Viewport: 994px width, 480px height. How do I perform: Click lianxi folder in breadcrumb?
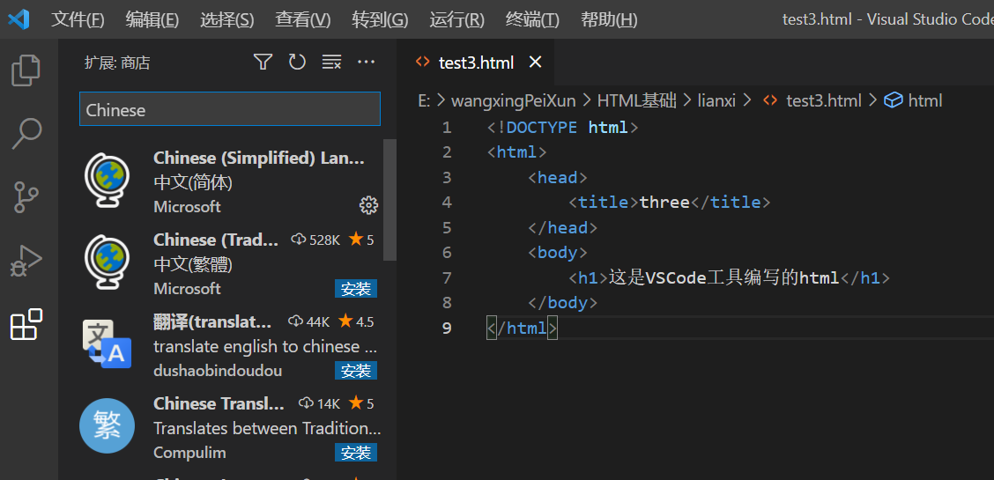(x=716, y=100)
